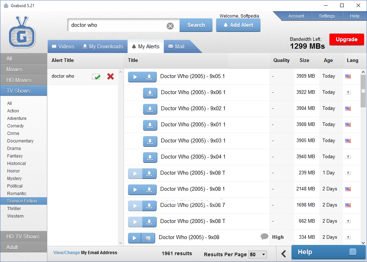Play the High quality Doctor Who 9x08

135,238
